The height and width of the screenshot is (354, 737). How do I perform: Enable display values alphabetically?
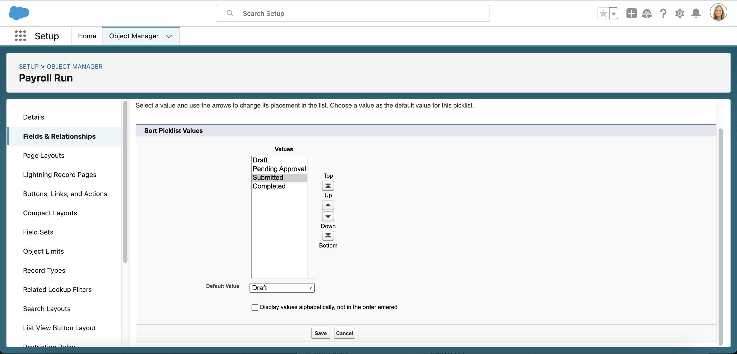pyautogui.click(x=255, y=307)
